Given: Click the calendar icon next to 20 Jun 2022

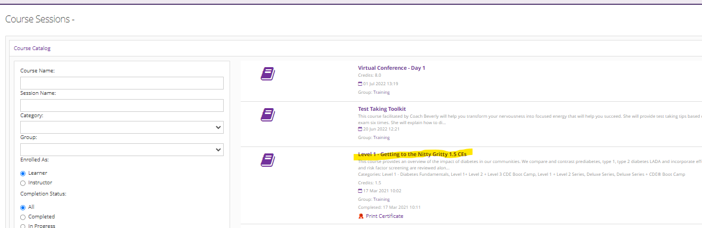Looking at the screenshot, I should (x=360, y=129).
